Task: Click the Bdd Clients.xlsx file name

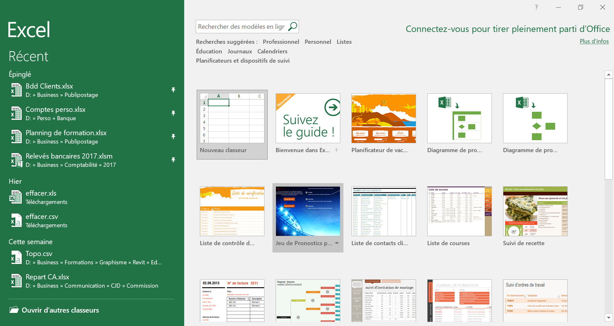Action: 49,86
